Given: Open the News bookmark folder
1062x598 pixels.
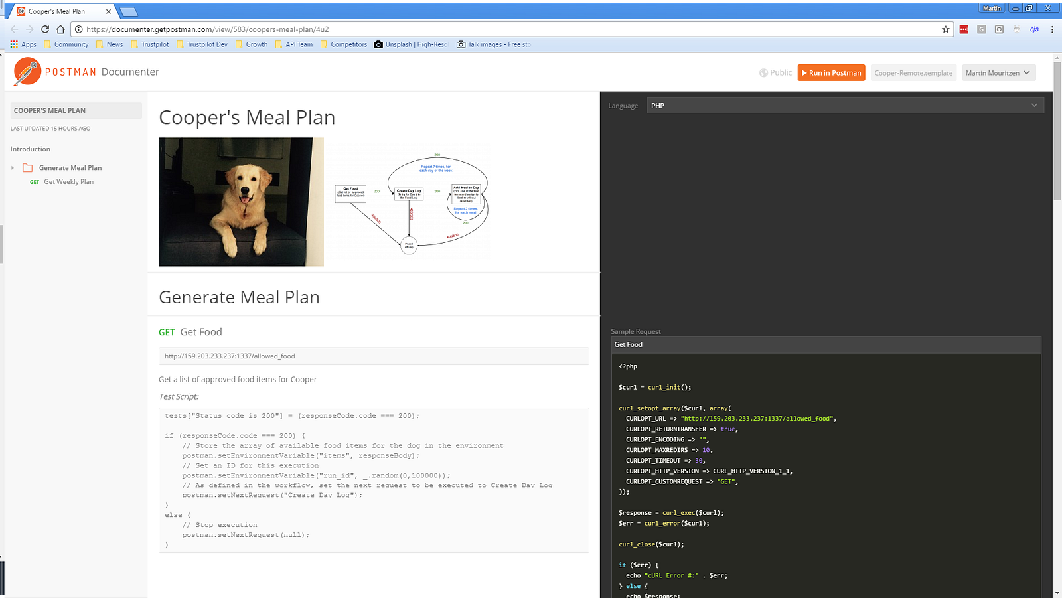Looking at the screenshot, I should tap(110, 44).
